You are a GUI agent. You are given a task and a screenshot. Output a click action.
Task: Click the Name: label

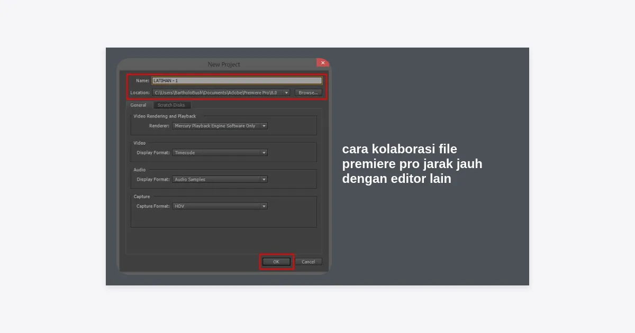143,81
